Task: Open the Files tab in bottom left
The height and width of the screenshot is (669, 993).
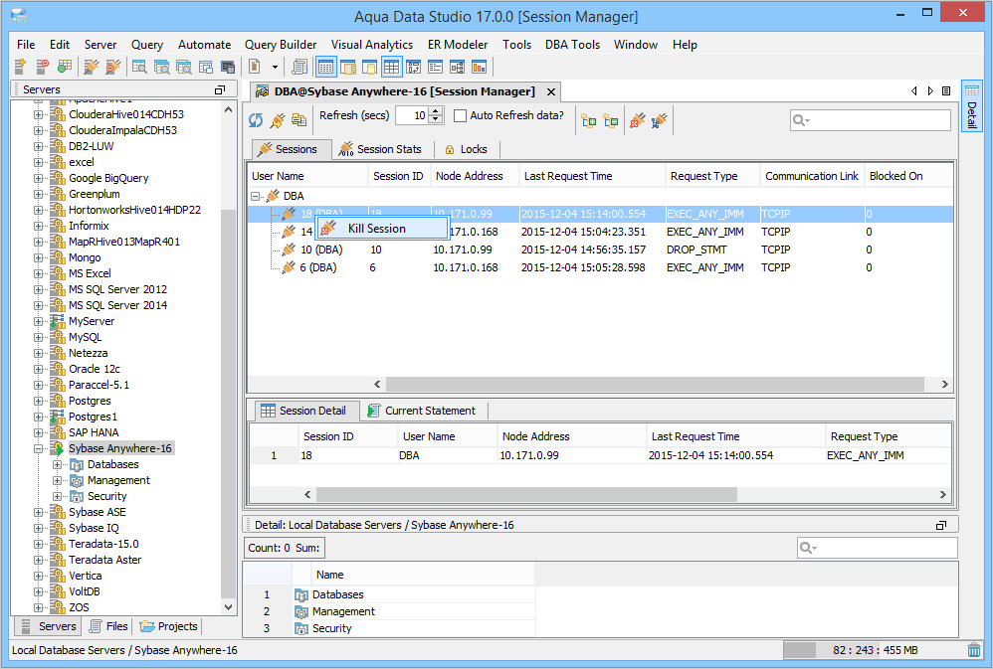Action: coord(109,626)
